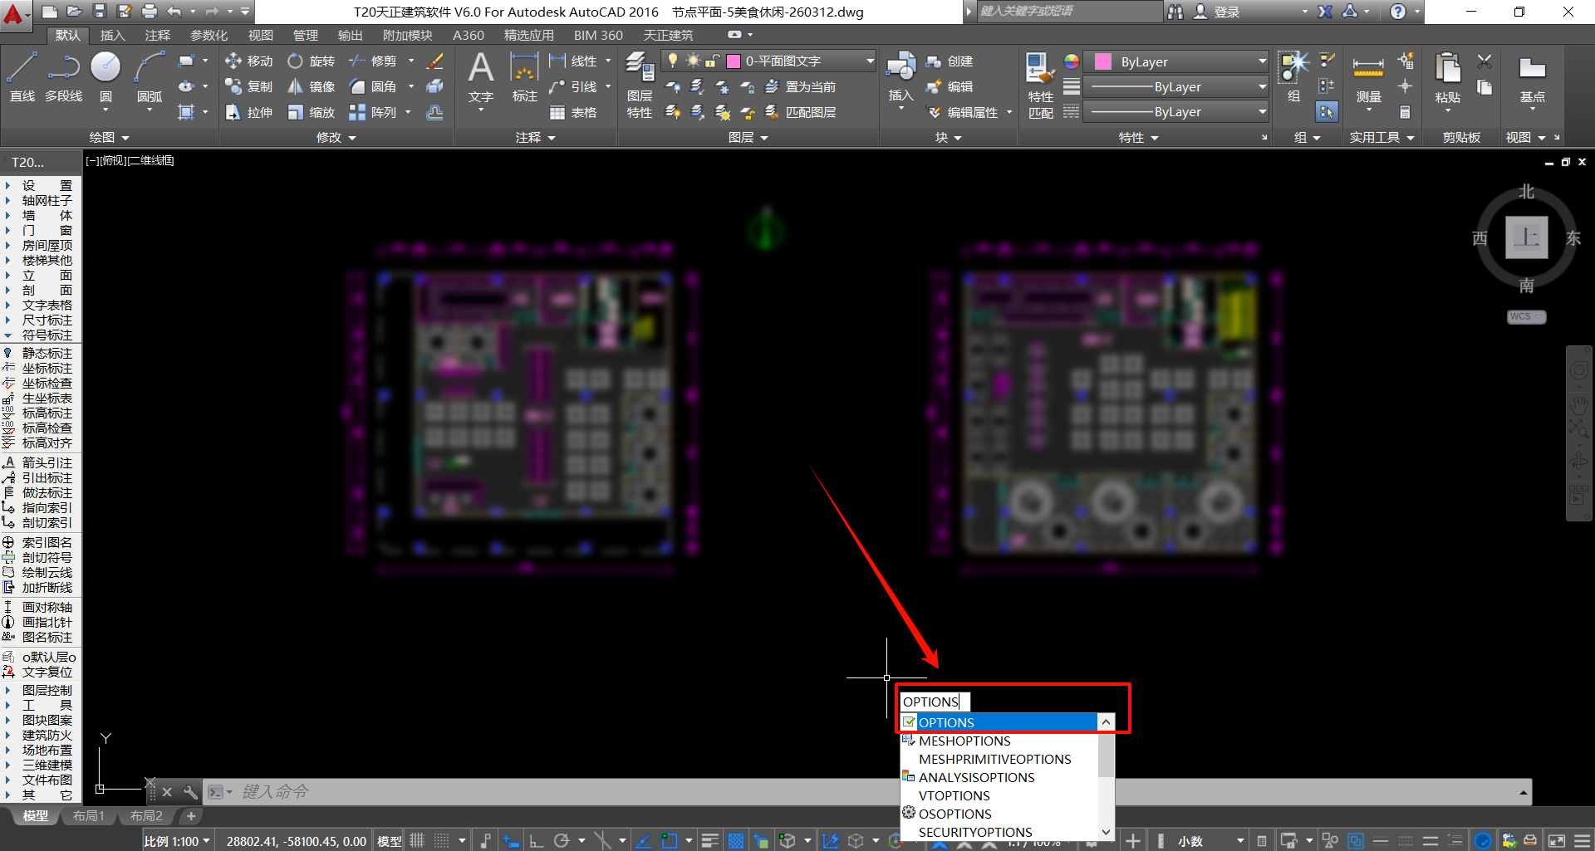Click the Mirror (镜像) tool
Viewport: 1595px width, 851px height.
coord(311,87)
